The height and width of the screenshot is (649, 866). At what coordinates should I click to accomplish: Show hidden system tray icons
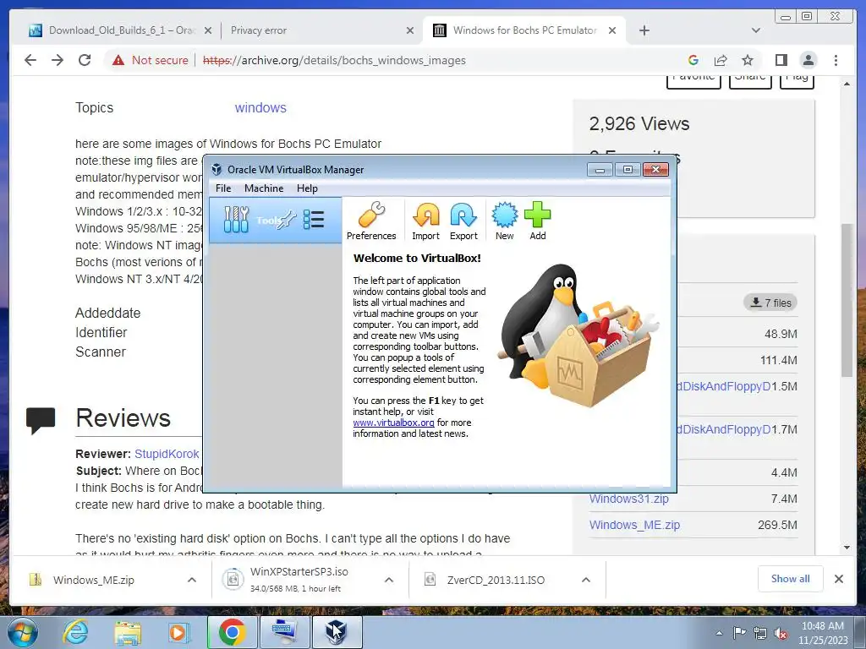(x=719, y=633)
